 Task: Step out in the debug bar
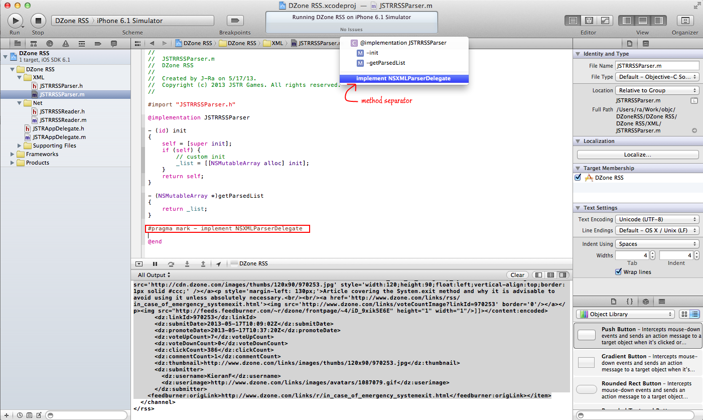click(x=203, y=263)
